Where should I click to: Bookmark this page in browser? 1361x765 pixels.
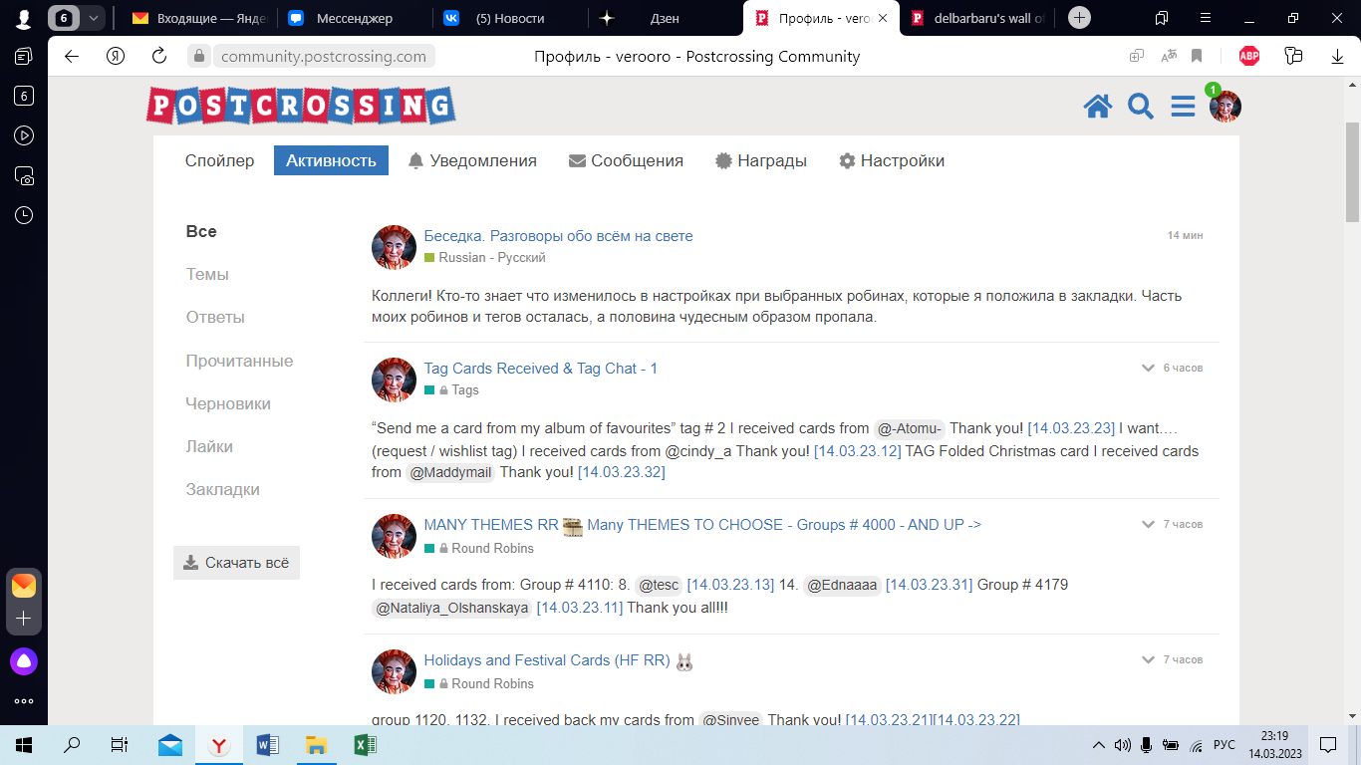(1197, 56)
